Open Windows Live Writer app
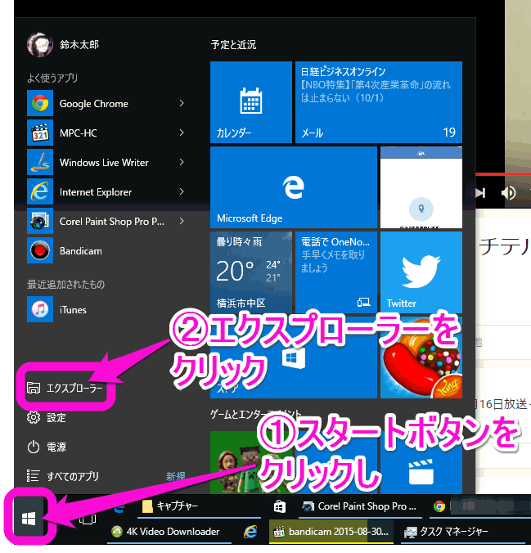Viewport: 531px width, 553px height. pos(103,163)
